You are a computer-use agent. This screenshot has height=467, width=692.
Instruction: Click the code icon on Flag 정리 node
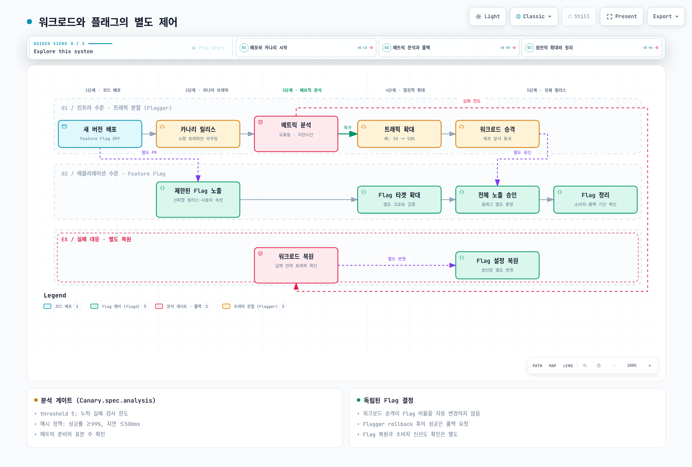560,192
